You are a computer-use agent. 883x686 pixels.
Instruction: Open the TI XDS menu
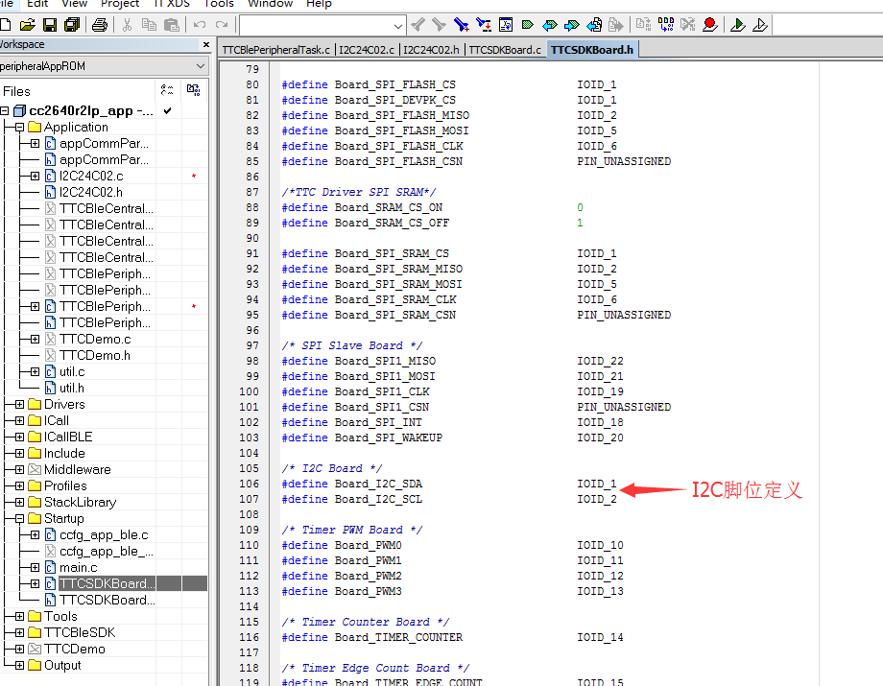171,4
